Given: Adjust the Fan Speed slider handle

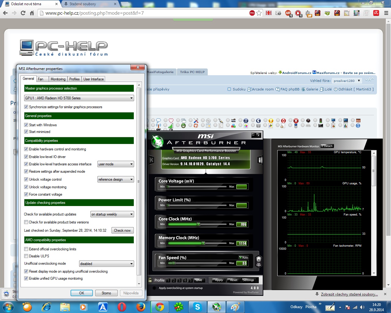Looking at the screenshot, I should (174, 263).
